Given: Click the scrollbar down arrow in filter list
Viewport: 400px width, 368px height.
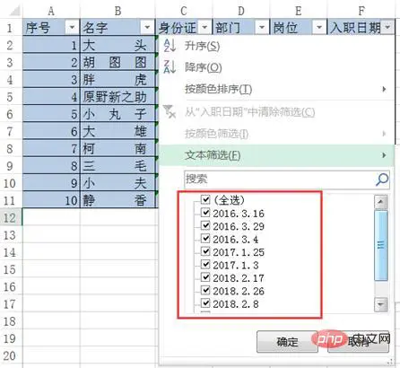Looking at the screenshot, I should point(381,305).
